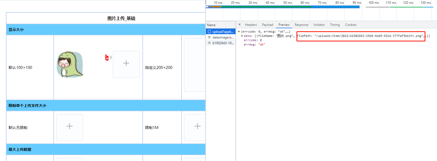Expand the data array in preview

(x=242, y=36)
